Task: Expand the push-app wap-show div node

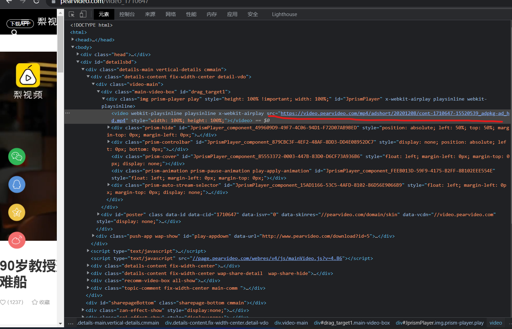Action: [x=93, y=236]
